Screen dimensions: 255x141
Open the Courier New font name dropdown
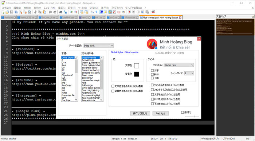179,65
